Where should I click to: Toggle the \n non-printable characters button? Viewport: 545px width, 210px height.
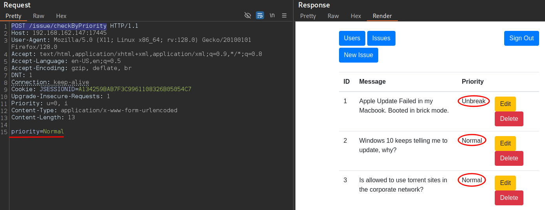point(272,15)
